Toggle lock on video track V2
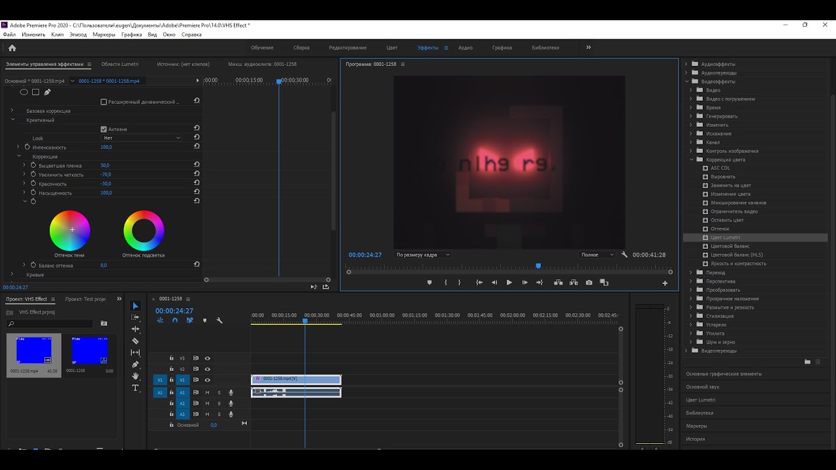The height and width of the screenshot is (470, 836). (172, 369)
